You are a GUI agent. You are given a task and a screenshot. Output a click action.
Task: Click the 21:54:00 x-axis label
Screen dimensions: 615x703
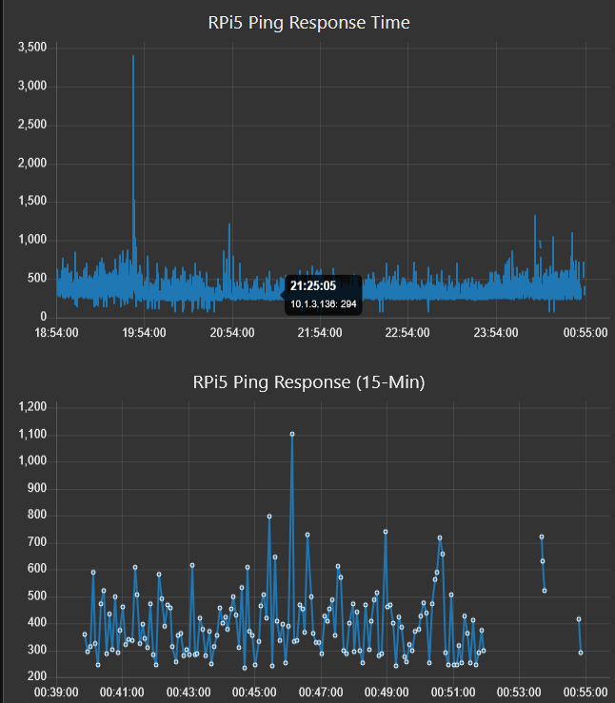[x=319, y=333]
